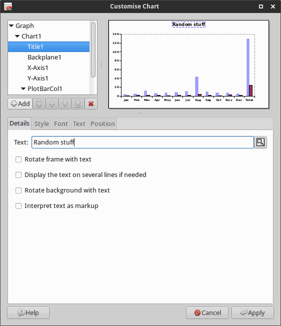
Task: Click the tree view vertical scrollbar
Action: (93, 49)
